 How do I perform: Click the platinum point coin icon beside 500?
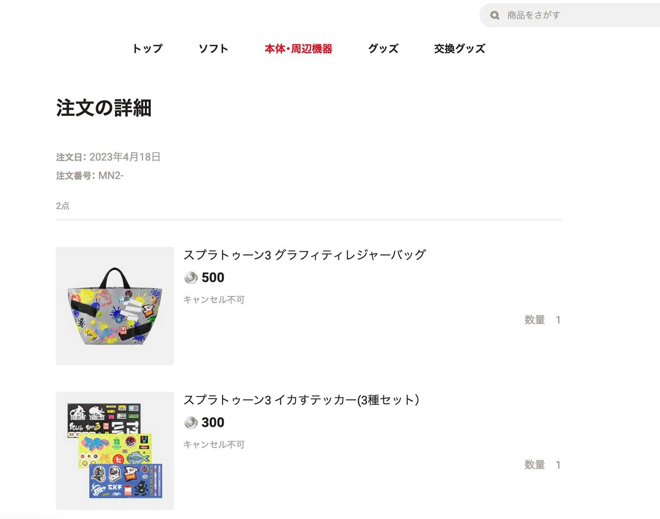(191, 278)
